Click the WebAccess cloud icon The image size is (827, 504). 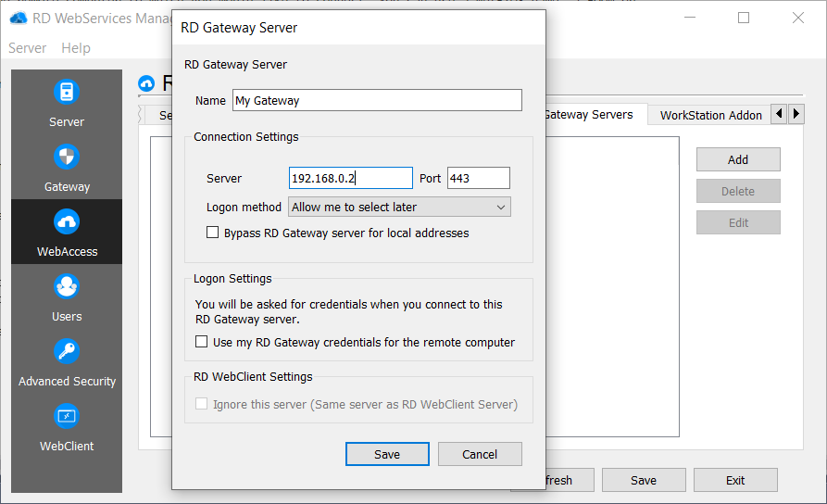[67, 222]
